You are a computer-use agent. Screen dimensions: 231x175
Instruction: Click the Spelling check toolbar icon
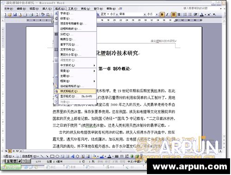coord(43,15)
